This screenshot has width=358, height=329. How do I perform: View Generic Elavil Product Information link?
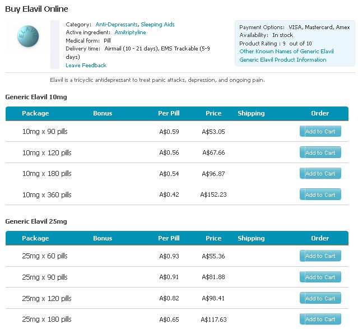coord(283,60)
